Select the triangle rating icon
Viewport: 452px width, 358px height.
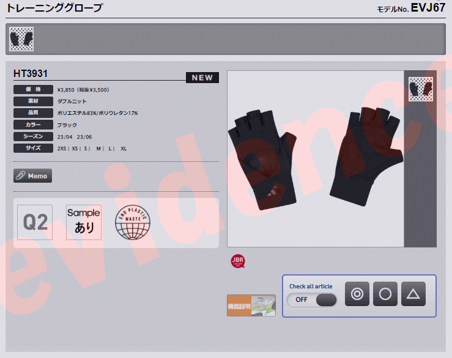pos(413,294)
